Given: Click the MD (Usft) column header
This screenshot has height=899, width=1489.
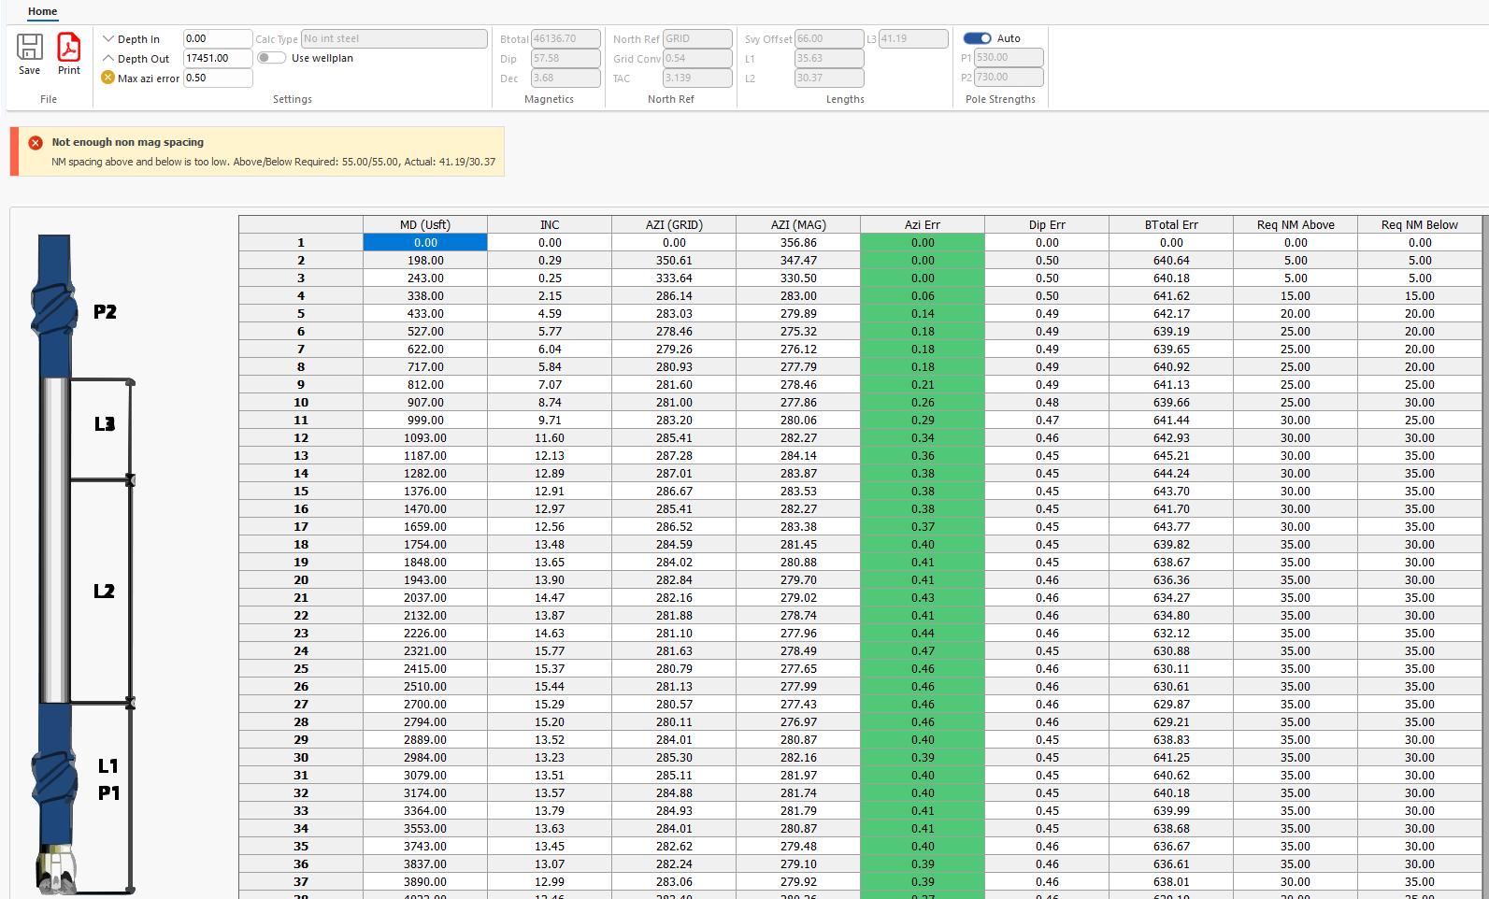Looking at the screenshot, I should click(424, 224).
